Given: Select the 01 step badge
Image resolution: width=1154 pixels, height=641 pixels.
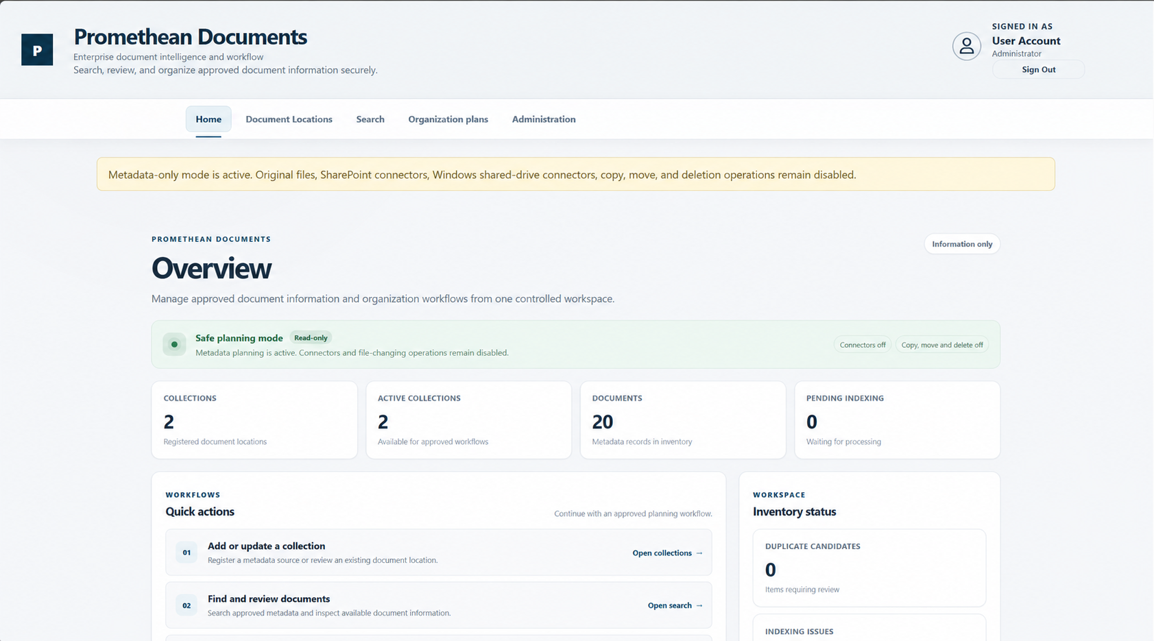Looking at the screenshot, I should click(187, 553).
